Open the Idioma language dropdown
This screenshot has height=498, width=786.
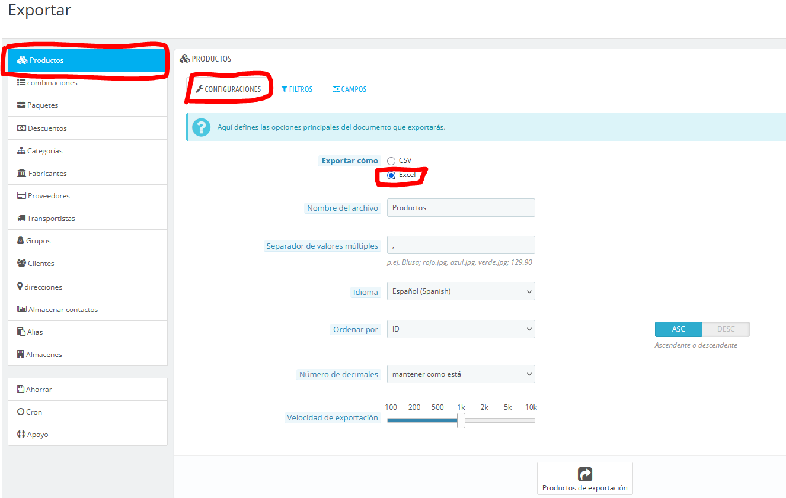point(461,291)
